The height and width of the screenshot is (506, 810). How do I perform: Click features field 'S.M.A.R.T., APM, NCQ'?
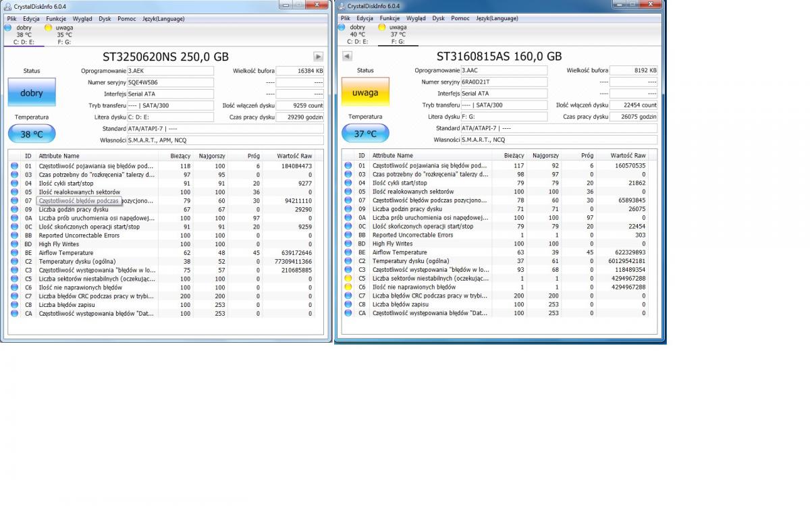point(225,140)
